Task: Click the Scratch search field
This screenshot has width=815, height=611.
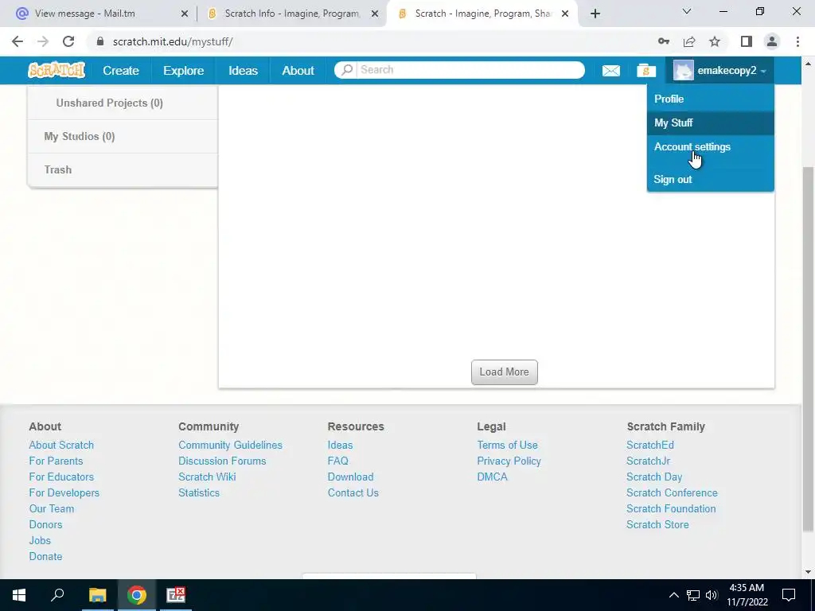Action: pos(459,70)
